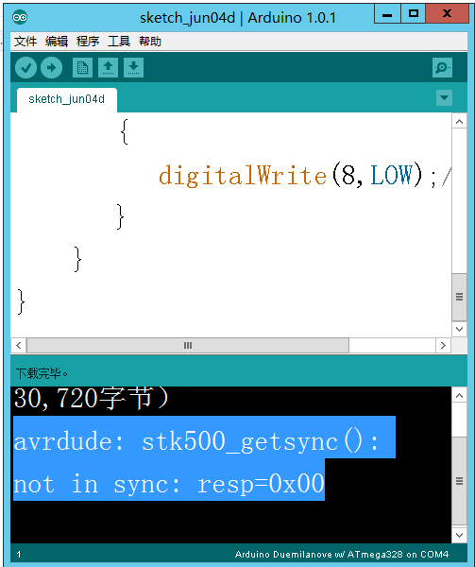
Task: Click the editor vertical scrollbar up arrow
Action: pyautogui.click(x=460, y=122)
